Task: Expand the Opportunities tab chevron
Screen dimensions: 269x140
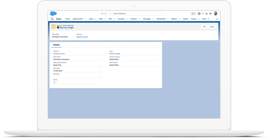Action: tap(85, 19)
